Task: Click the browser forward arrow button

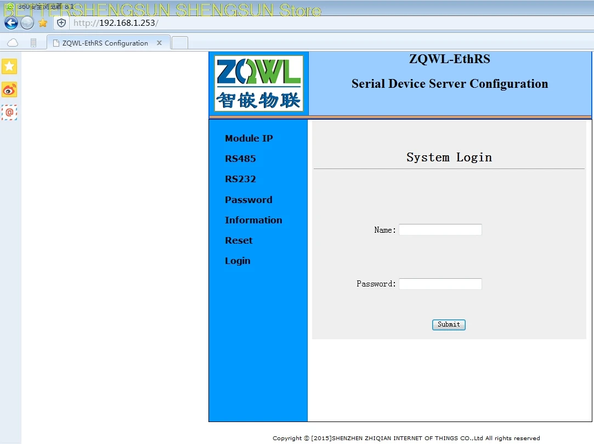Action: [x=27, y=23]
